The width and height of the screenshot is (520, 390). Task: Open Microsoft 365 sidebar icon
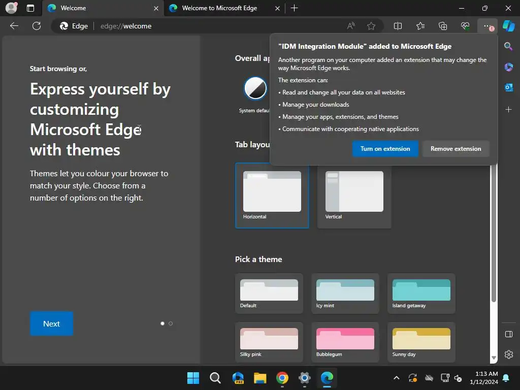[508, 67]
